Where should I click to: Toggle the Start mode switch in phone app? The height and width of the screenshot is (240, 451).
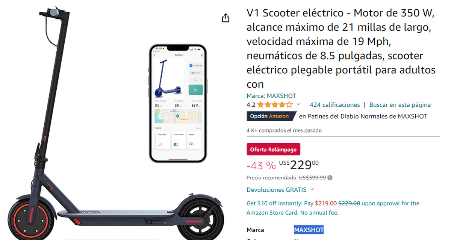176,144
